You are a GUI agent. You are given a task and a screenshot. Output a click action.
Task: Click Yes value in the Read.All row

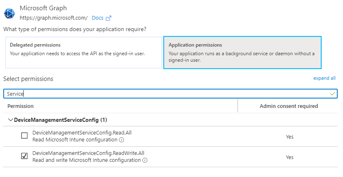coord(290,137)
